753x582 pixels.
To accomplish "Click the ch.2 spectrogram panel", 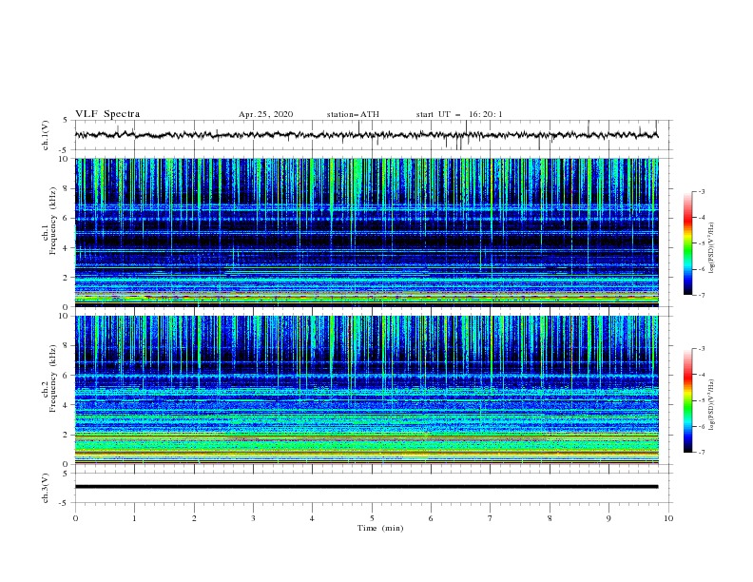I will pyautogui.click(x=366, y=390).
